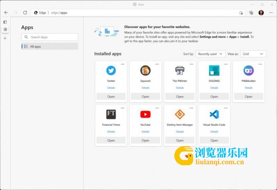Screen dimensions: 277x190
Task: Open the Financial Times app
Action: (111, 141)
